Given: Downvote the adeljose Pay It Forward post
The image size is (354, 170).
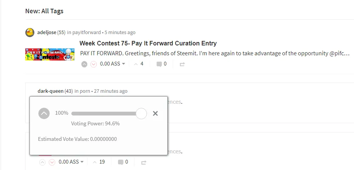Looking at the screenshot, I should tap(93, 64).
